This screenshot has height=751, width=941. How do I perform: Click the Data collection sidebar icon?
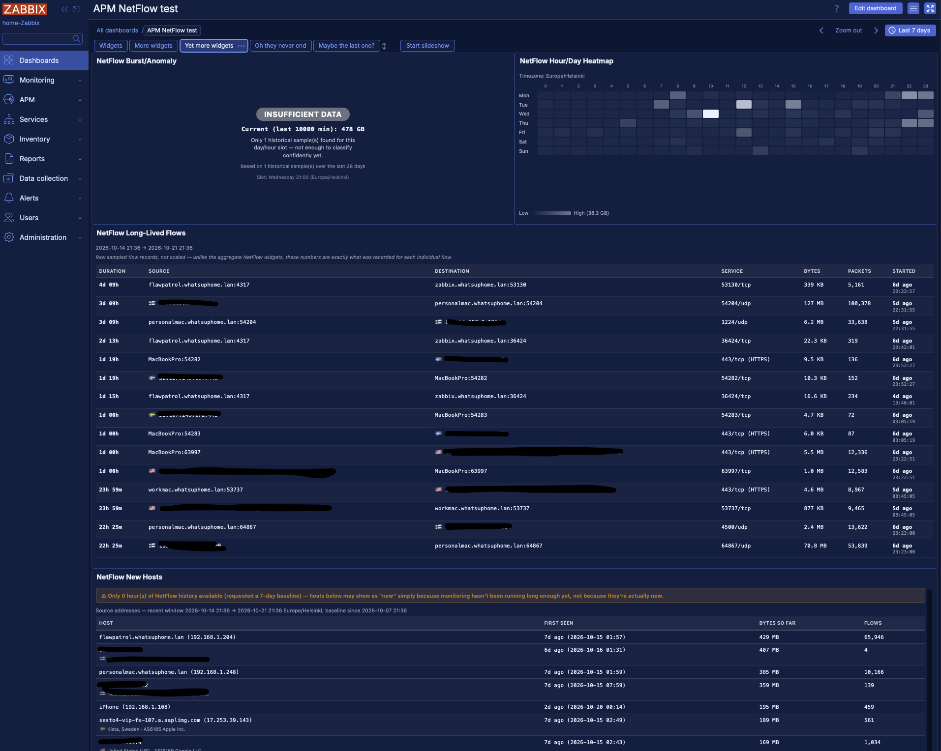point(9,178)
